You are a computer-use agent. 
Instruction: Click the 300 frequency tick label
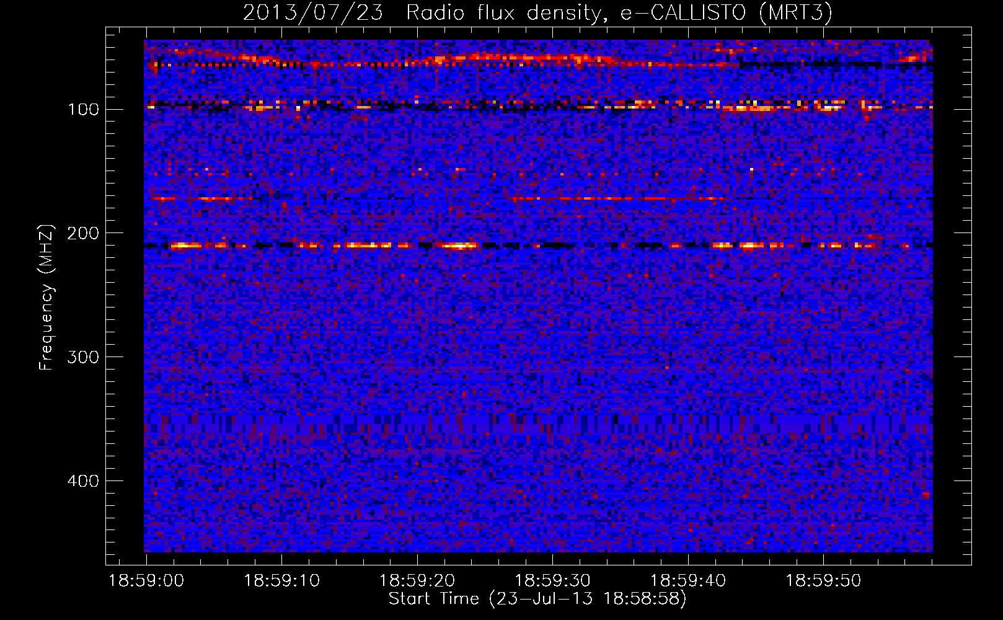point(83,358)
